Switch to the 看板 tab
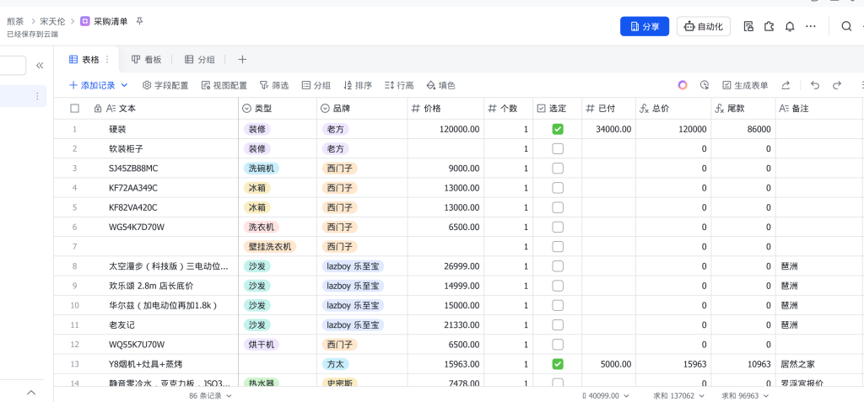The height and width of the screenshot is (402, 864). tap(146, 60)
